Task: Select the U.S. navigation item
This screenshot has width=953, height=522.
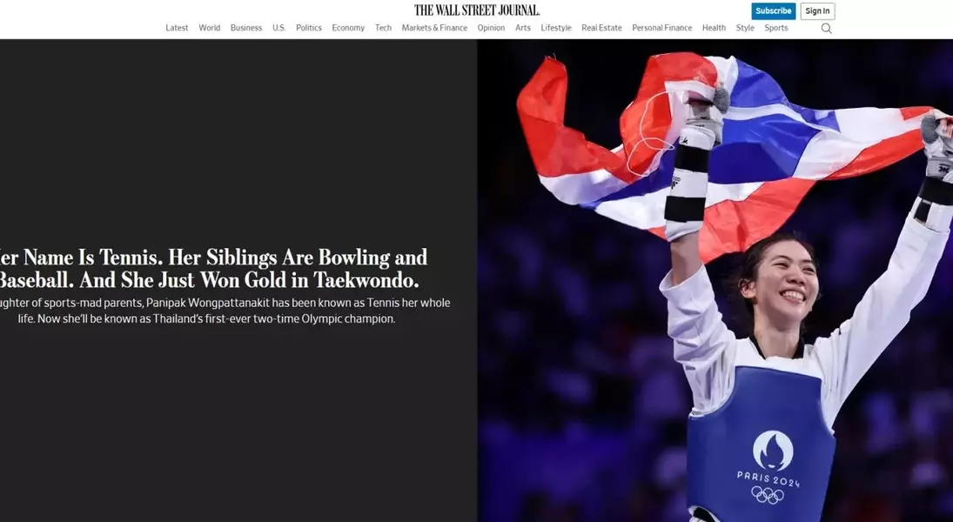Action: click(x=279, y=28)
